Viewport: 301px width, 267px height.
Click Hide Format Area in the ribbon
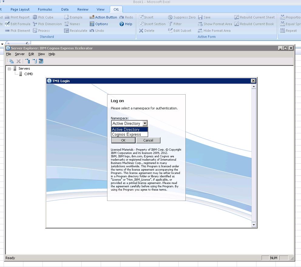pos(214,31)
